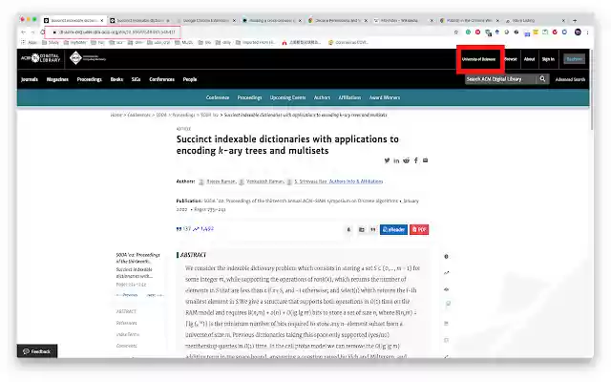This screenshot has height=382, width=611.
Task: Click the save to binder folder icon
Action: click(x=361, y=229)
